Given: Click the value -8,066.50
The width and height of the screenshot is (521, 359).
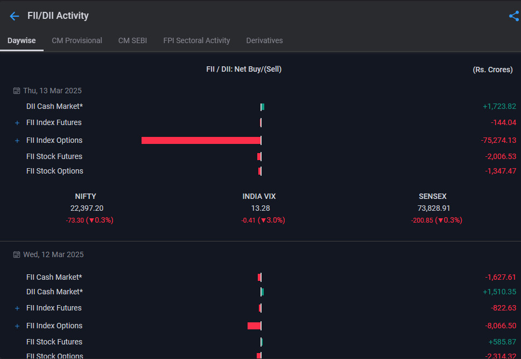Looking at the screenshot, I should click(501, 326).
